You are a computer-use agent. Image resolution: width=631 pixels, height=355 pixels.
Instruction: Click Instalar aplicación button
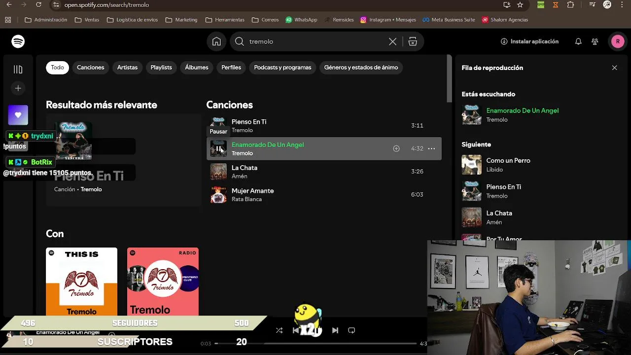(x=529, y=41)
